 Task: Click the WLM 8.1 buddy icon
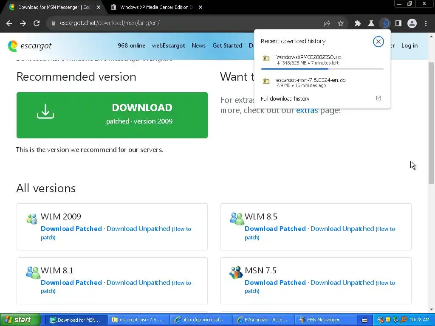(33, 273)
